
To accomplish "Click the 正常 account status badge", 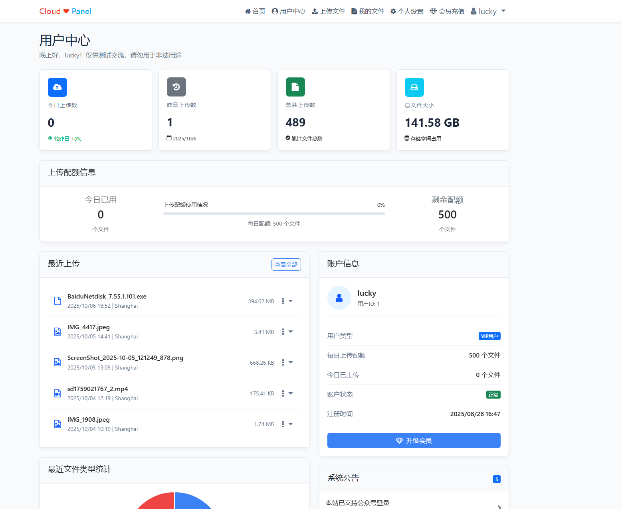I will point(493,394).
